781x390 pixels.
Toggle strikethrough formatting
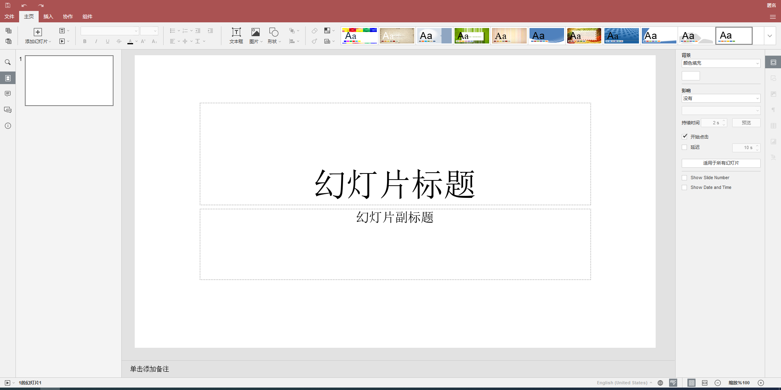[119, 41]
